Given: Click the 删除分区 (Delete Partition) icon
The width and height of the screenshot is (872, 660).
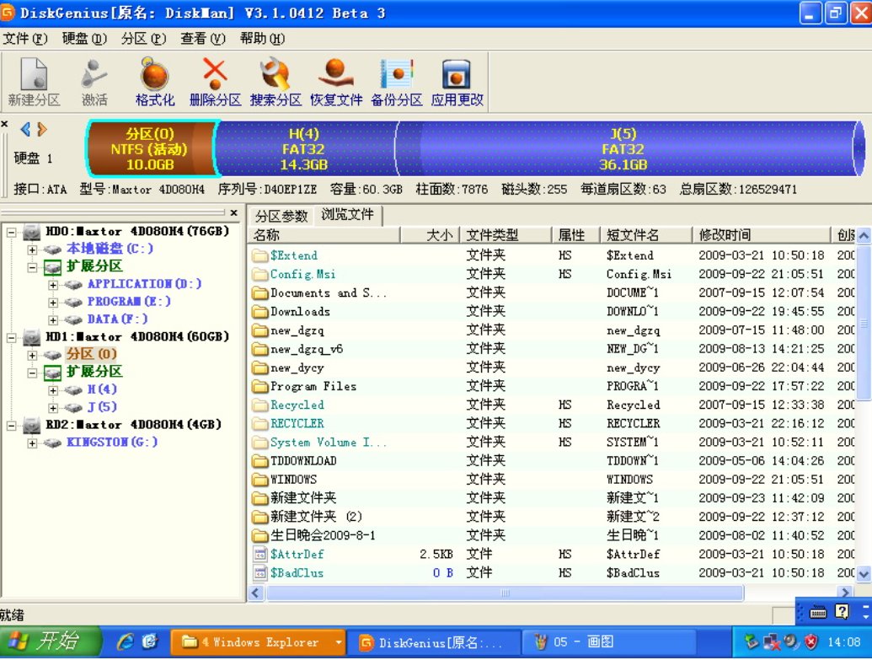Looking at the screenshot, I should click(214, 81).
